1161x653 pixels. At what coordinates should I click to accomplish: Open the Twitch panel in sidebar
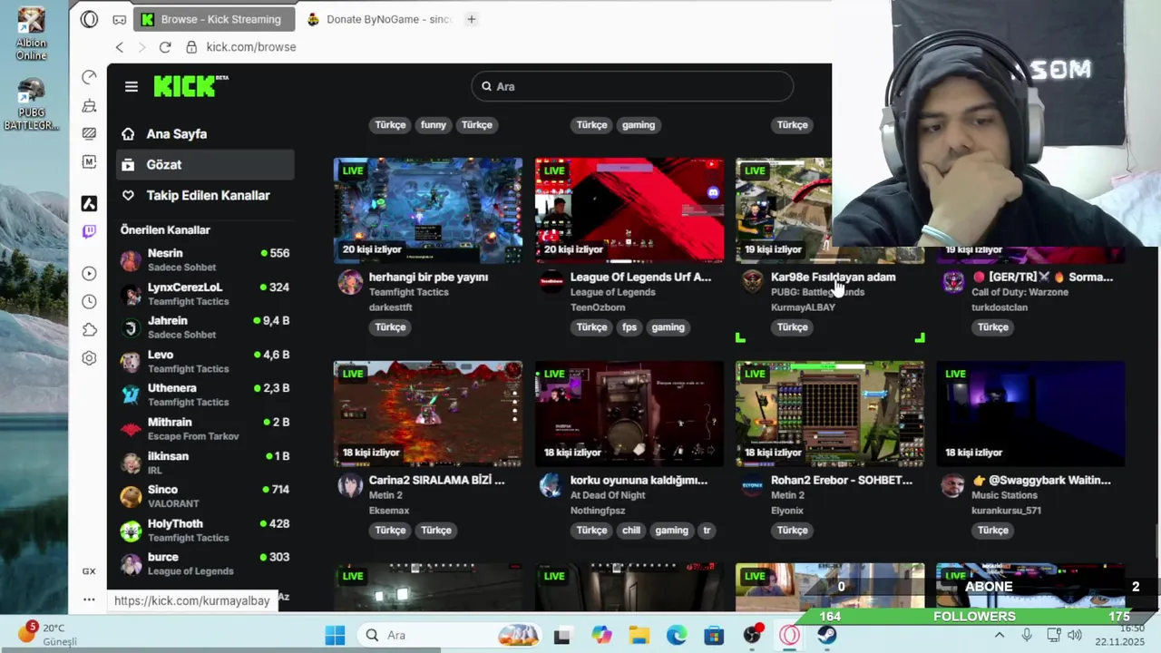click(x=89, y=232)
